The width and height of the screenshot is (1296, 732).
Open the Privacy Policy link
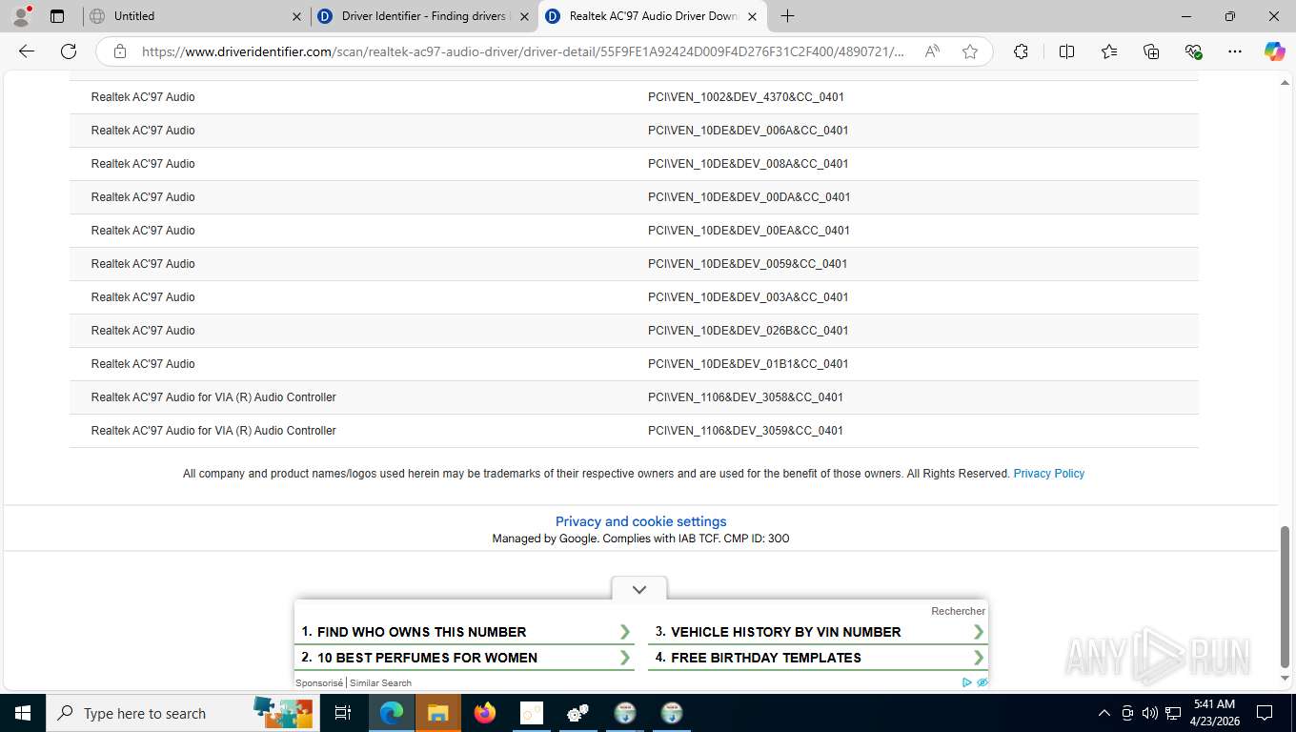(1048, 474)
